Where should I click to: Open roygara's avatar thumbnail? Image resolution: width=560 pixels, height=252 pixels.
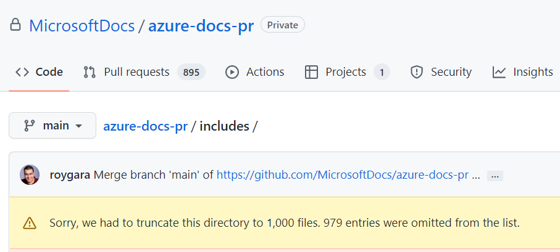pyautogui.click(x=30, y=175)
